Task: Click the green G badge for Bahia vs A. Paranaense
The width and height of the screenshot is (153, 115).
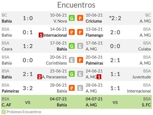Action: pos(72,74)
